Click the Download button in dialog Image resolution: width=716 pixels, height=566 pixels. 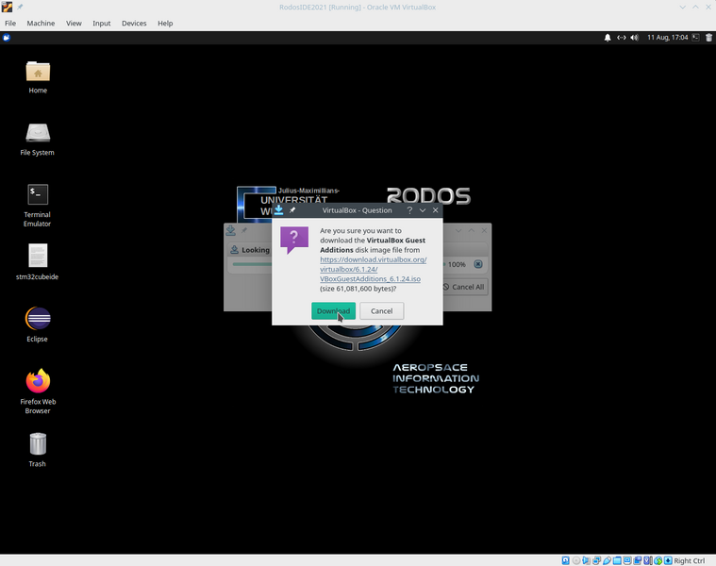tap(333, 311)
